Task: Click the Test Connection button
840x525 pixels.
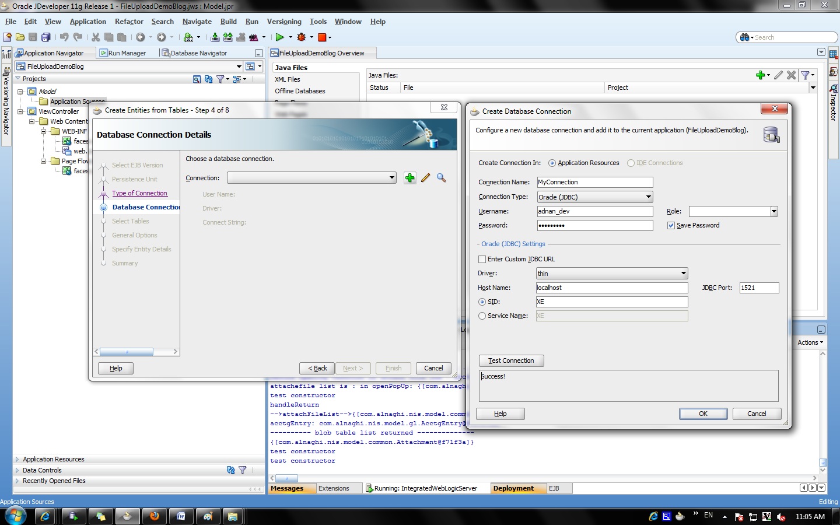Action: (x=511, y=361)
